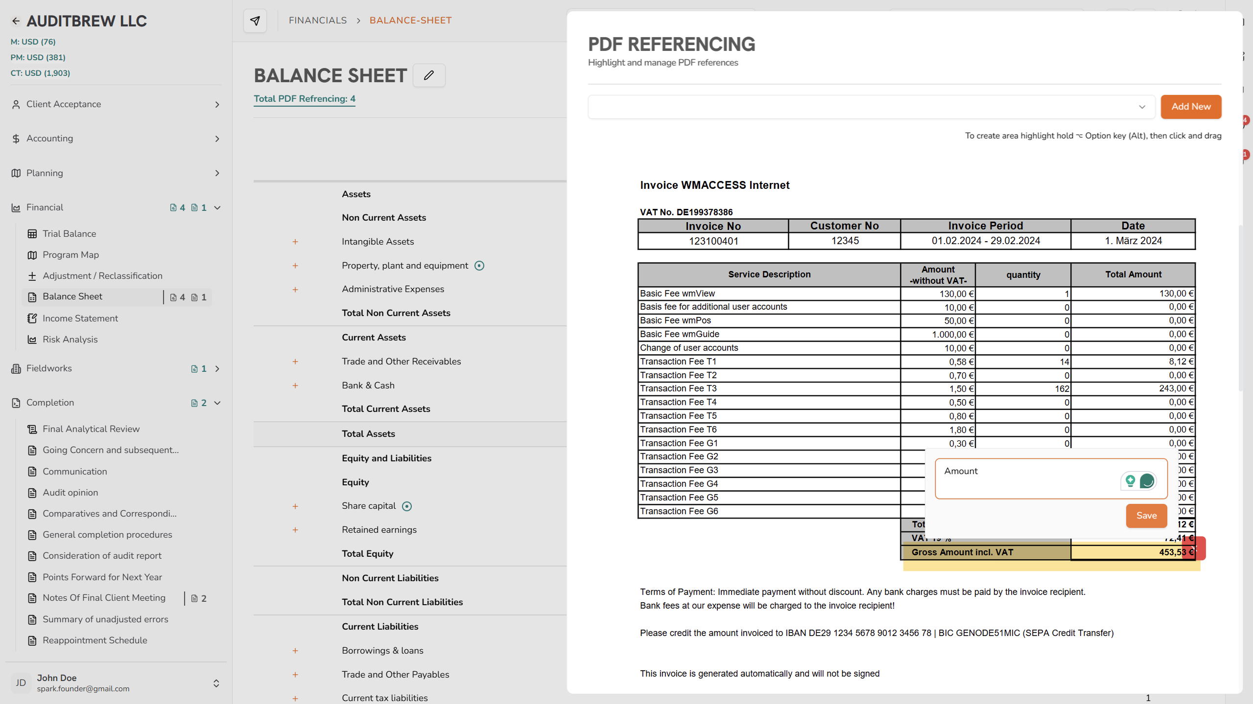This screenshot has height=704, width=1253.
Task: Open the PDF reference dropdown above Add New
Action: [x=1141, y=107]
